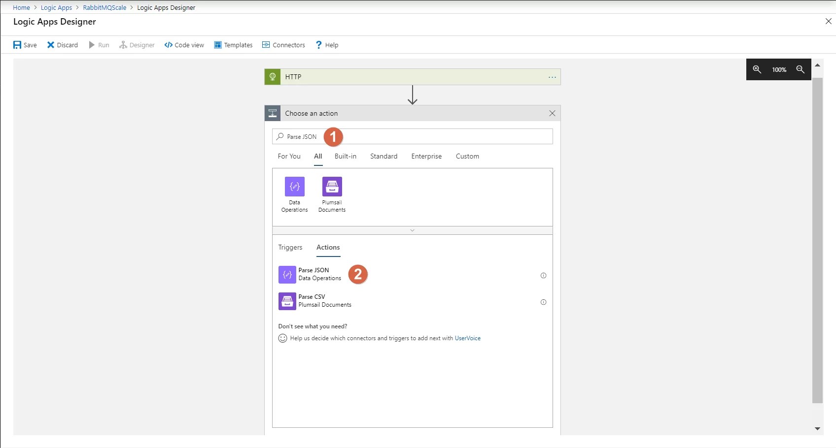Screen dimensions: 836x448
Task: Click the Data Operations subtitle under Parse JSON
Action: point(320,278)
